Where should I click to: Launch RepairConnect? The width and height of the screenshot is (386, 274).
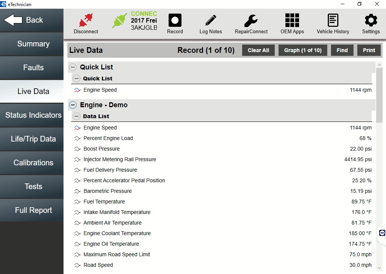pyautogui.click(x=251, y=21)
